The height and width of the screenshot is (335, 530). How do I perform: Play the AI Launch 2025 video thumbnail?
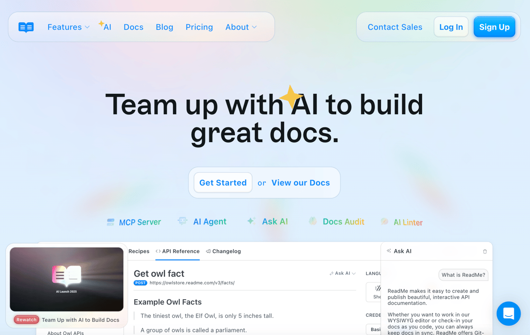pyautogui.click(x=66, y=279)
